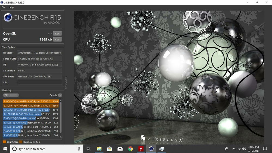Open Microsoft Store from the taskbar
Screen dimensions: 272x153
click(x=110, y=149)
